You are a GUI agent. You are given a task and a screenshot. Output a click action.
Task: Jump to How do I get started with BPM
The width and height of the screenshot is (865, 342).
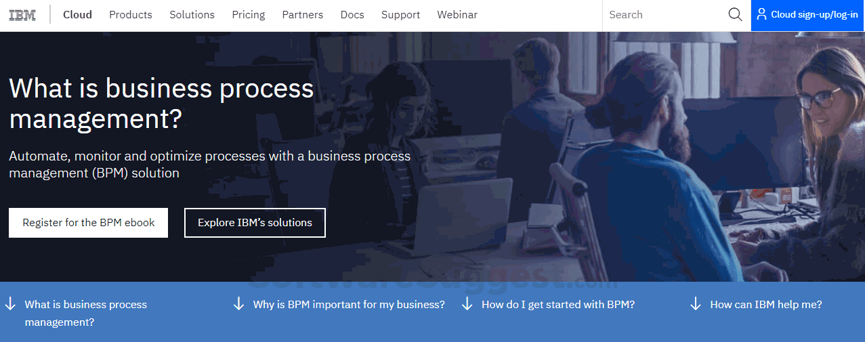point(558,305)
